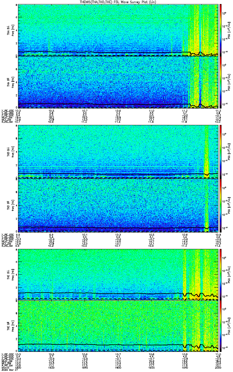Click the THE B-parallel spectrogram panel
Image resolution: width=233 pixels, height=372 pixels.
click(118, 326)
